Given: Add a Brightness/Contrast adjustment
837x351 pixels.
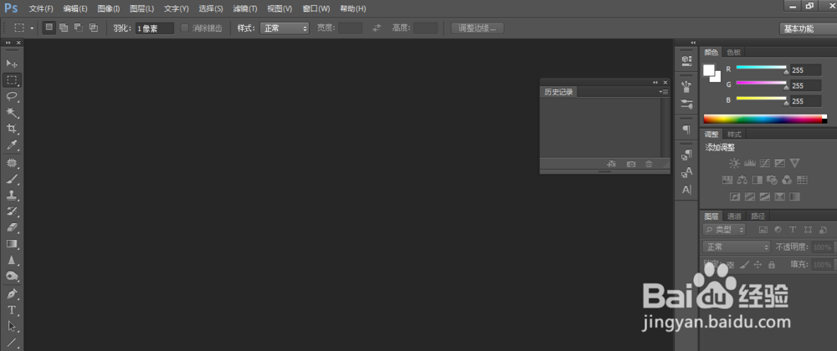Looking at the screenshot, I should tap(735, 163).
